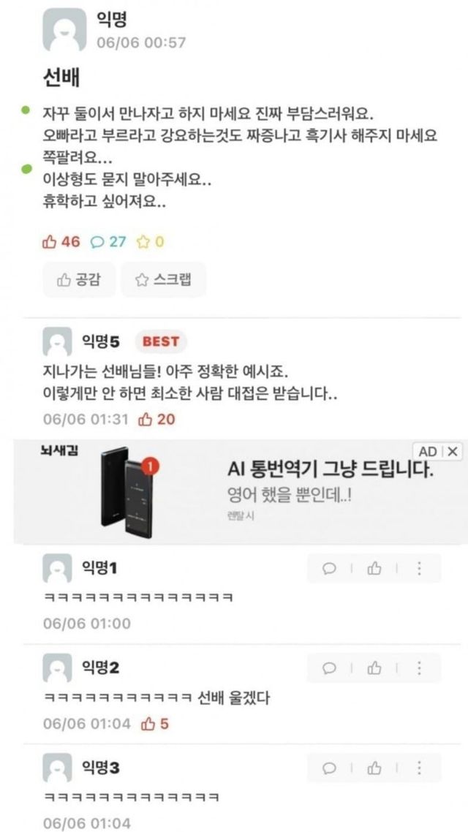Click the 공감 like button
This screenshot has width=468, height=832.
coord(78,279)
